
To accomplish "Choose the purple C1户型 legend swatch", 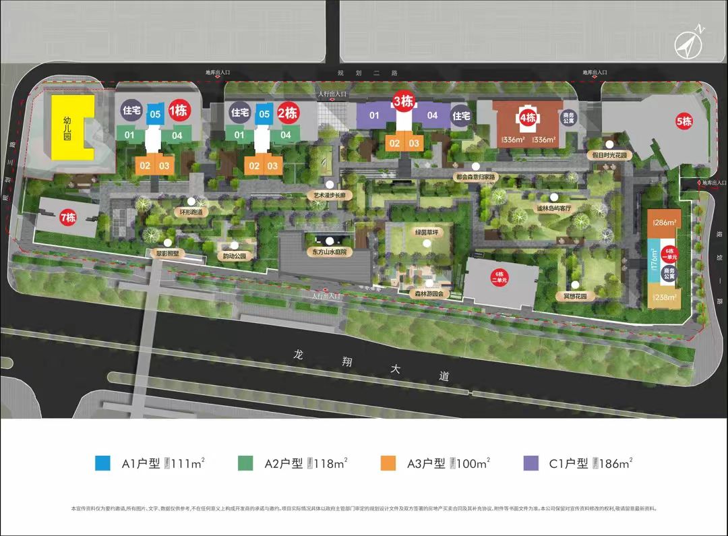I will click(x=530, y=463).
